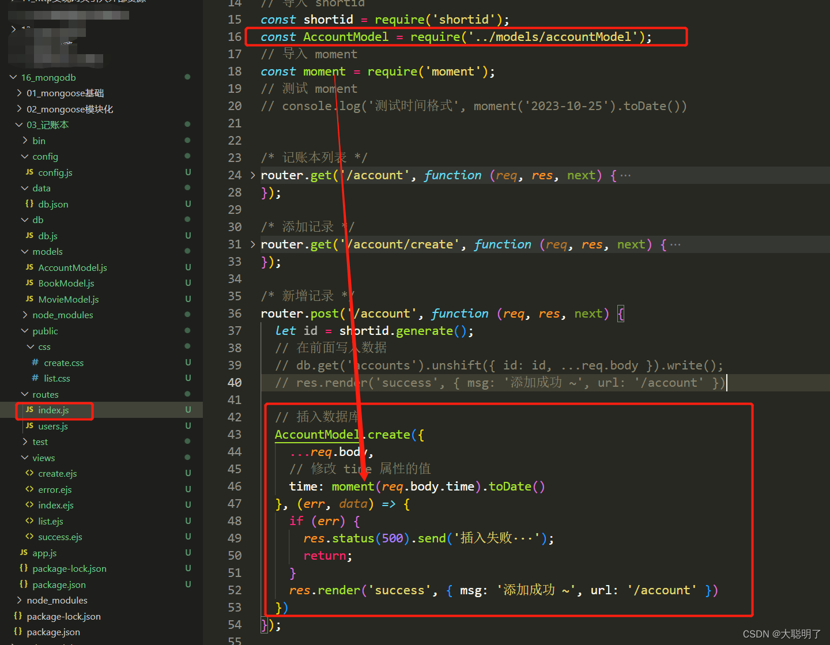Click 'router.post' on line 36
The width and height of the screenshot is (830, 645).
pos(300,314)
